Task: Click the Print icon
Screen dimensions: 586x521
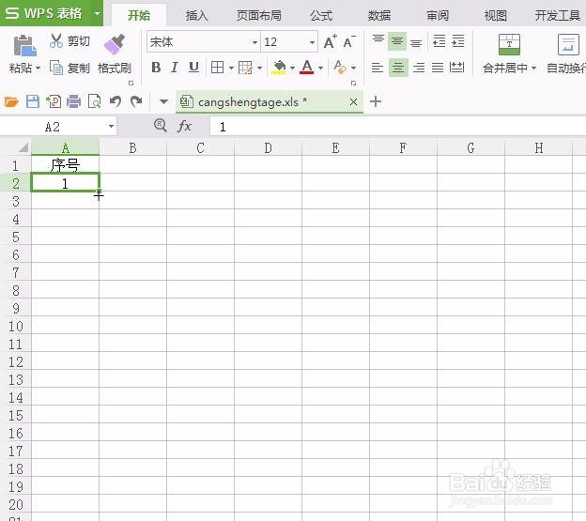Action: (x=73, y=101)
